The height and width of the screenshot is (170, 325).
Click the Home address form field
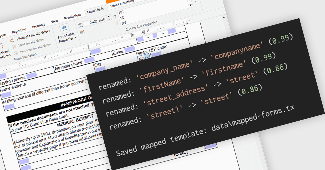pos(6,94)
